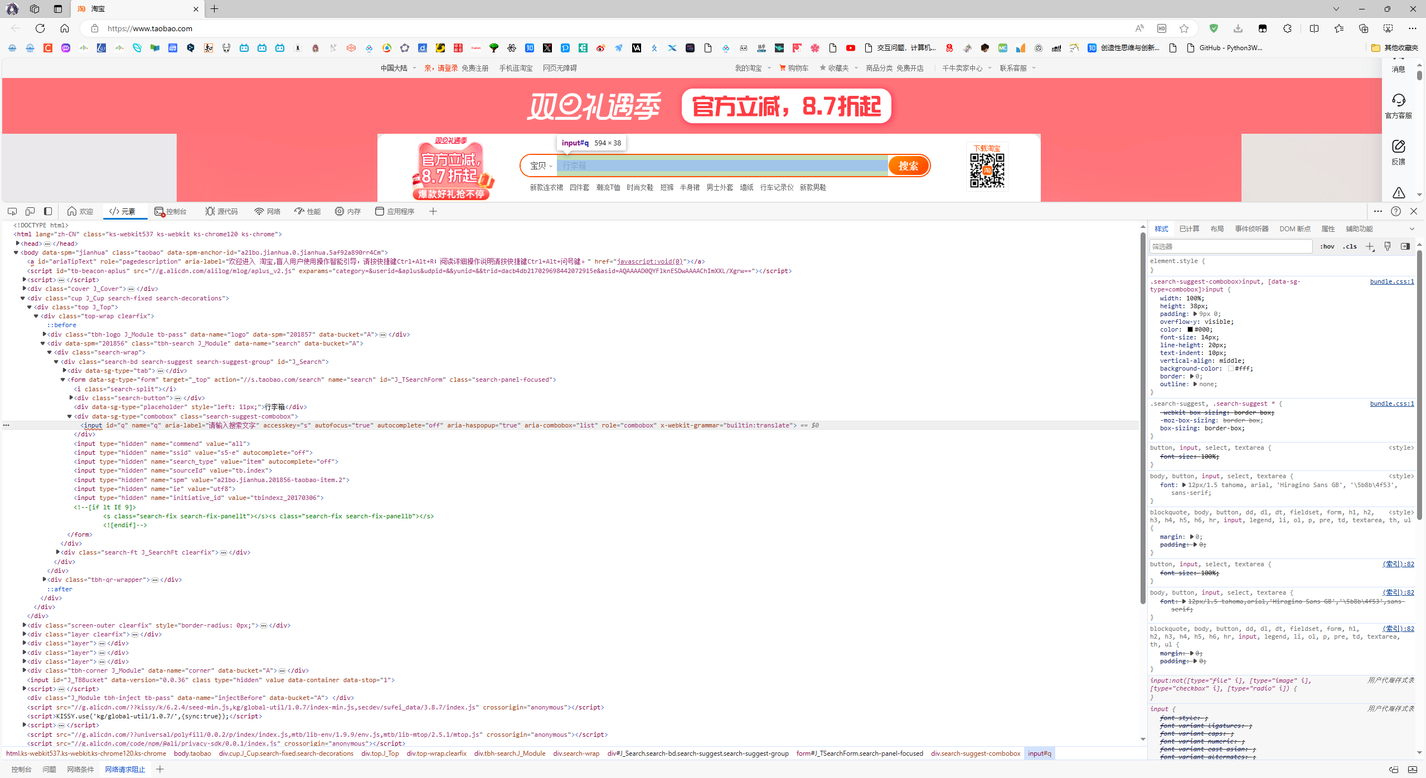Viewport: 1426px width, 778px height.
Task: Switch to the 控制台 (Console) tab
Action: click(171, 211)
